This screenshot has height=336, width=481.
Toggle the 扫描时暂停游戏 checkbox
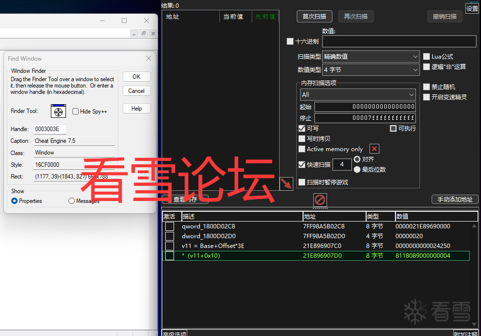click(302, 182)
